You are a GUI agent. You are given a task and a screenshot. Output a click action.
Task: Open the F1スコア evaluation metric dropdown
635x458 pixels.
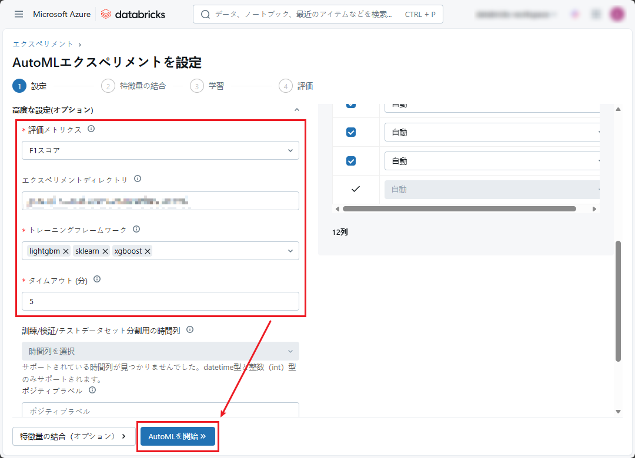point(160,150)
